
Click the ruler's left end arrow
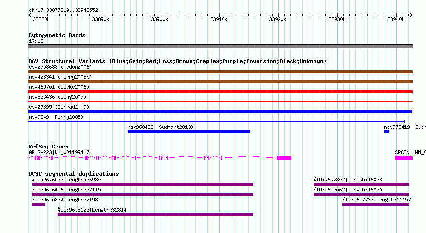pos(30,15)
